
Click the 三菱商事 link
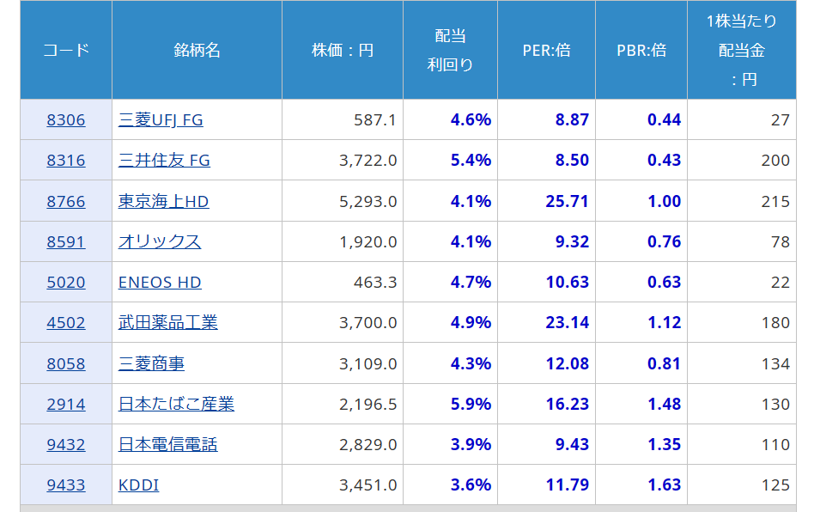pyautogui.click(x=151, y=364)
